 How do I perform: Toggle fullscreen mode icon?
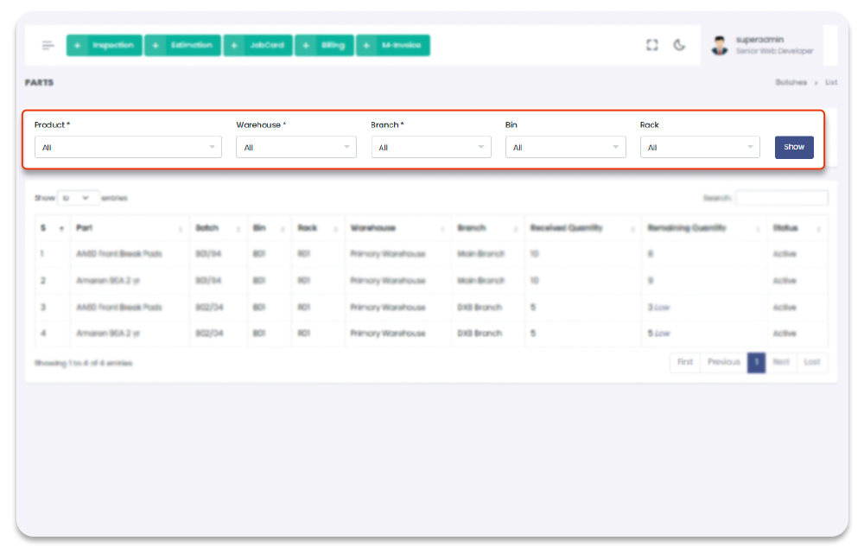pos(652,46)
